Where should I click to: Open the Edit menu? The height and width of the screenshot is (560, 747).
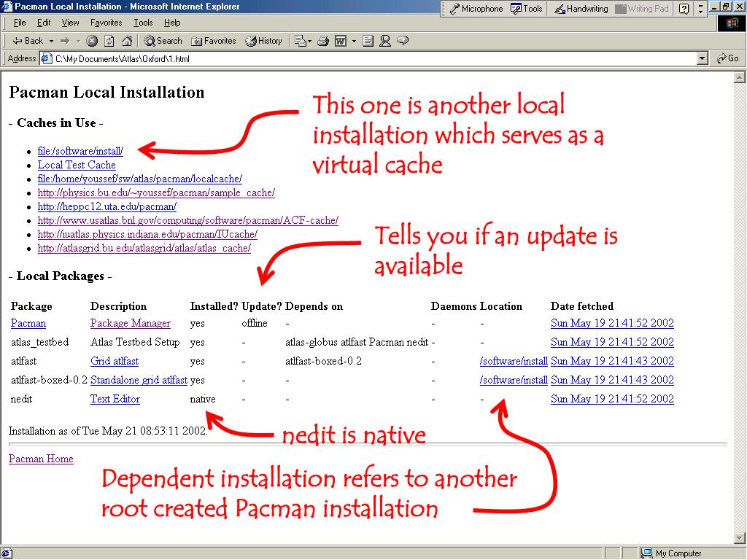(x=44, y=23)
